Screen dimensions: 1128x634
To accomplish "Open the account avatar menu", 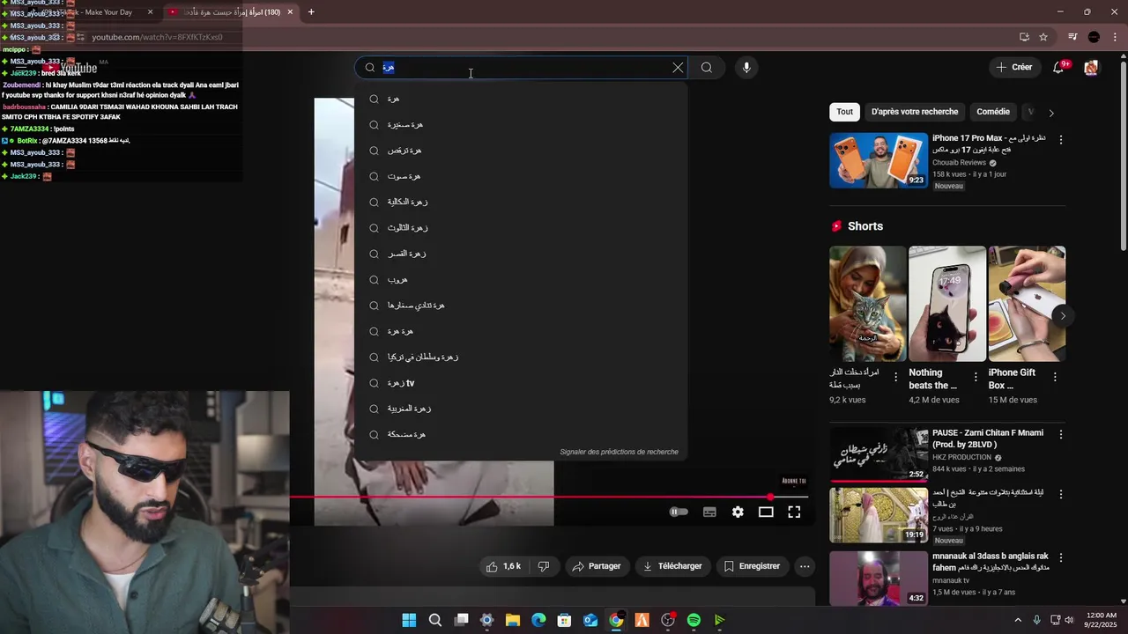I will click(x=1091, y=68).
